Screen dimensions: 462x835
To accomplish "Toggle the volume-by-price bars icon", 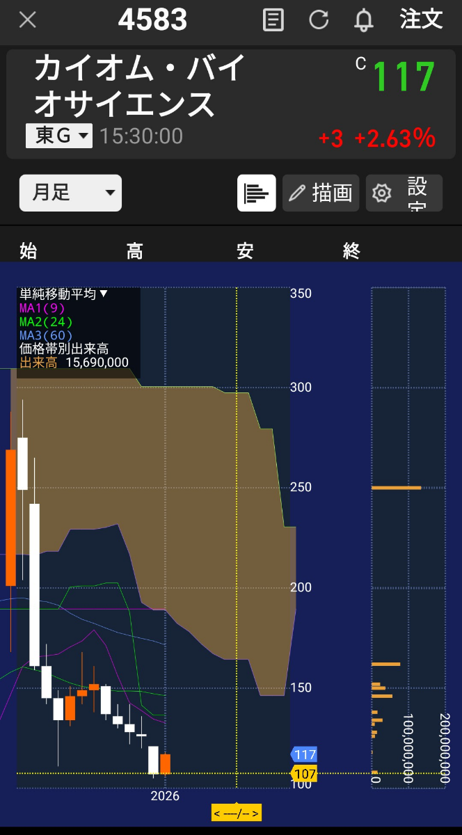I will (257, 193).
